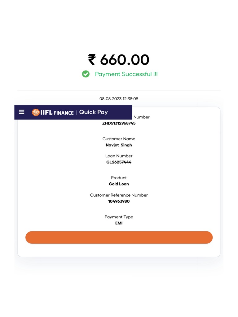Click the 660.00 payment amount

click(125, 60)
